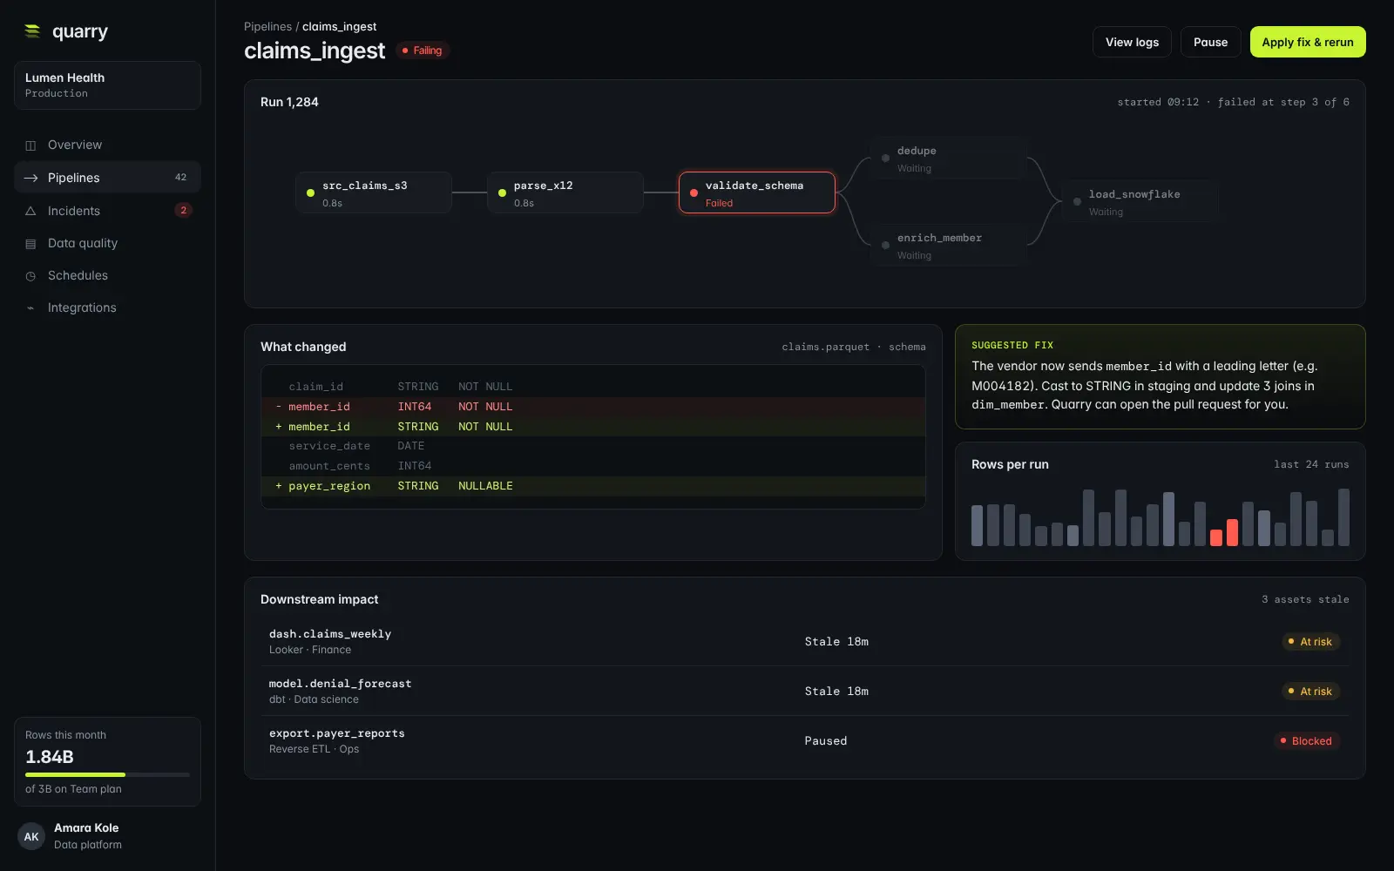Select the load_snowflake node
This screenshot has height=871, width=1394.
(1140, 201)
